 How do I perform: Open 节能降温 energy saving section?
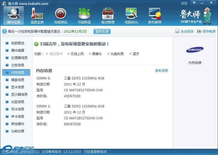84,16
